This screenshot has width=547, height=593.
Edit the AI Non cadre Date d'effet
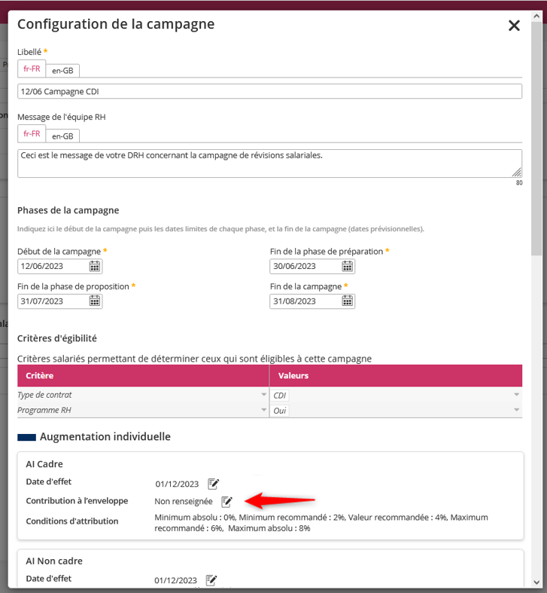coord(211,580)
